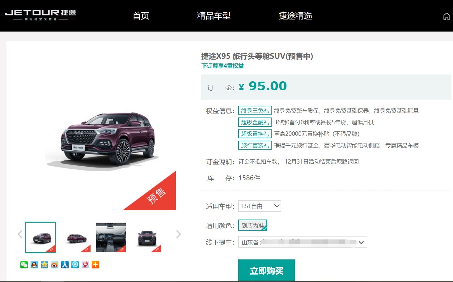Click text 36期0首付0利率或最长5年贷
Screen dimensions: 453x282
coord(310,122)
